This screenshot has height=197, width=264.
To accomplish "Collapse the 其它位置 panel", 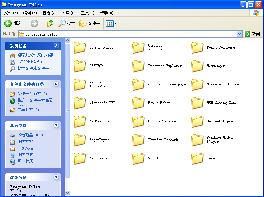I will pos(56,125).
